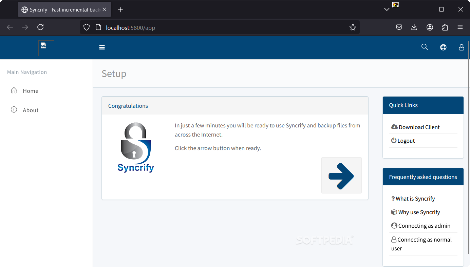
Task: Click the site information page icon
Action: [x=98, y=27]
